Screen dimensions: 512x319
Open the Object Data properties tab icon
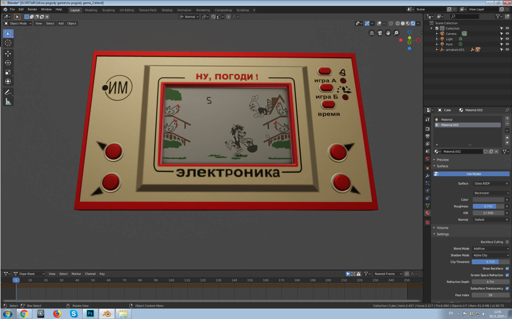click(428, 205)
